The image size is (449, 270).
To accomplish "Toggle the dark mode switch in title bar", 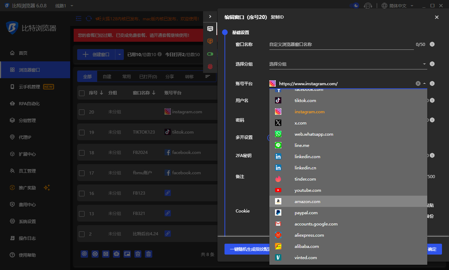I will coord(355,6).
